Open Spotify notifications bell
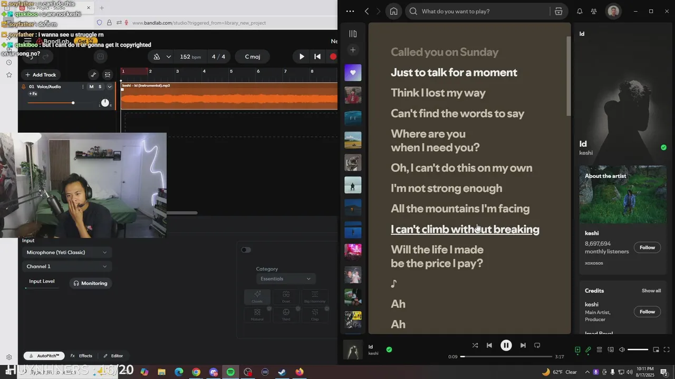Image resolution: width=675 pixels, height=379 pixels. coord(580,11)
